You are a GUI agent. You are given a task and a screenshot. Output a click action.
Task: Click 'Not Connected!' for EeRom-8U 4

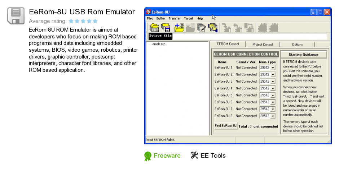(246, 88)
